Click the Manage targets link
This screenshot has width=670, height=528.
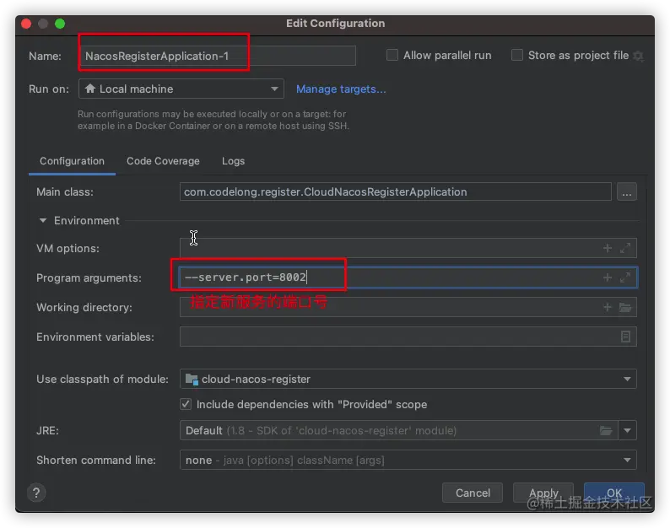point(341,89)
